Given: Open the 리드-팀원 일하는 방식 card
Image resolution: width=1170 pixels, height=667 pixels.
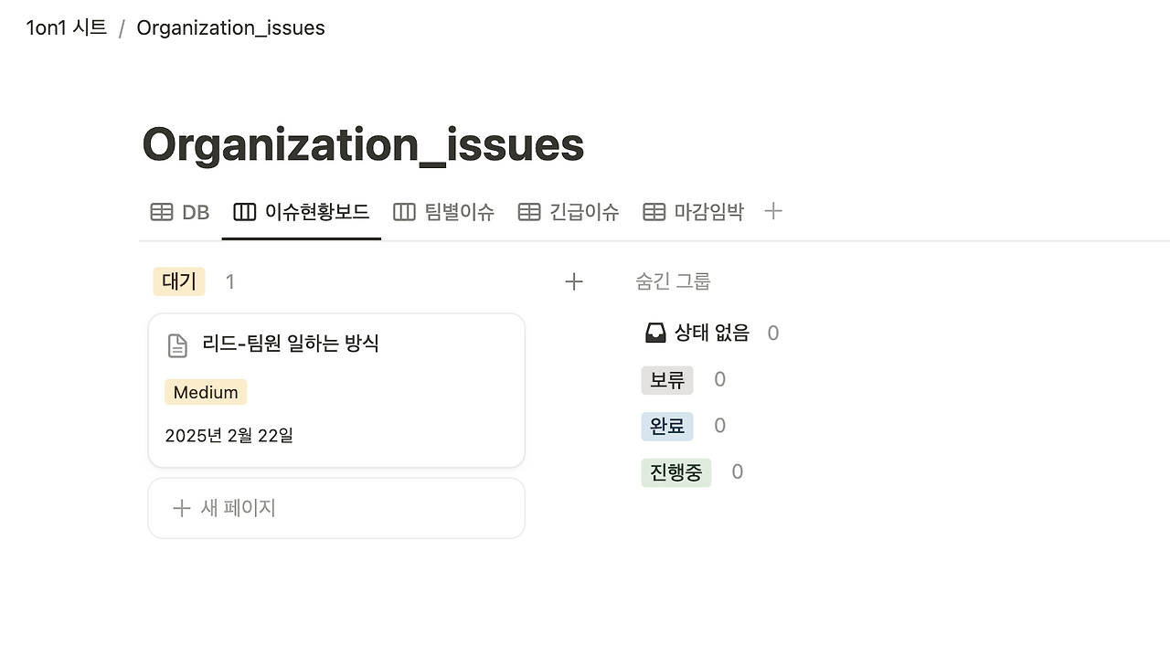Looking at the screenshot, I should coord(290,344).
